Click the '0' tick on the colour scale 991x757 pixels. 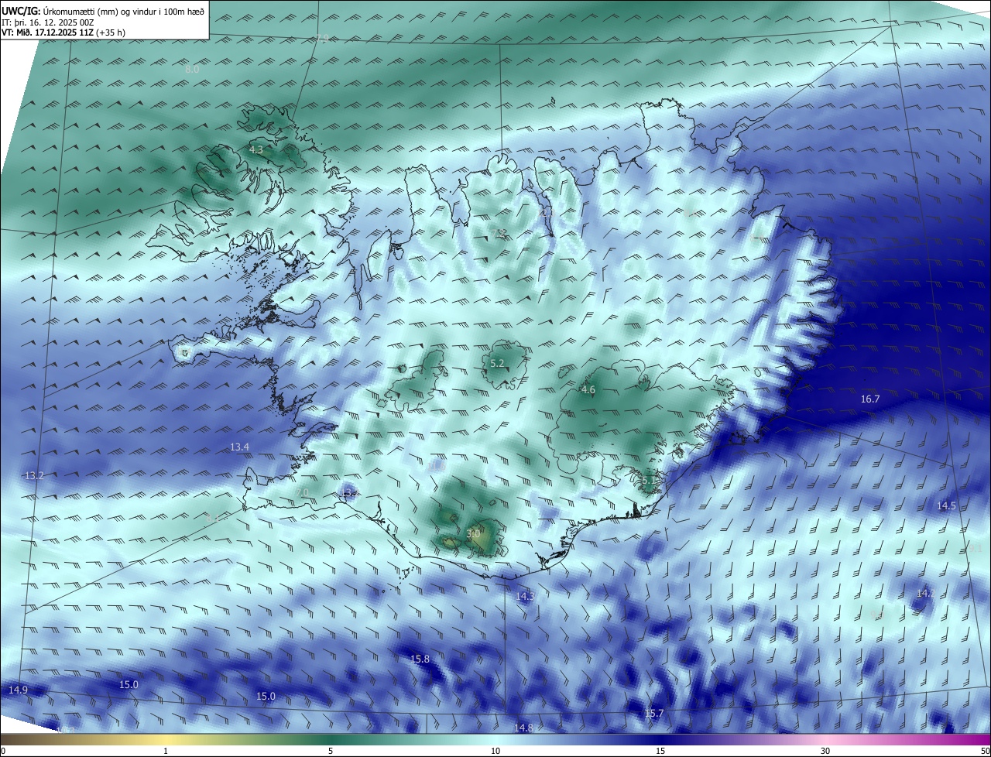point(2,751)
